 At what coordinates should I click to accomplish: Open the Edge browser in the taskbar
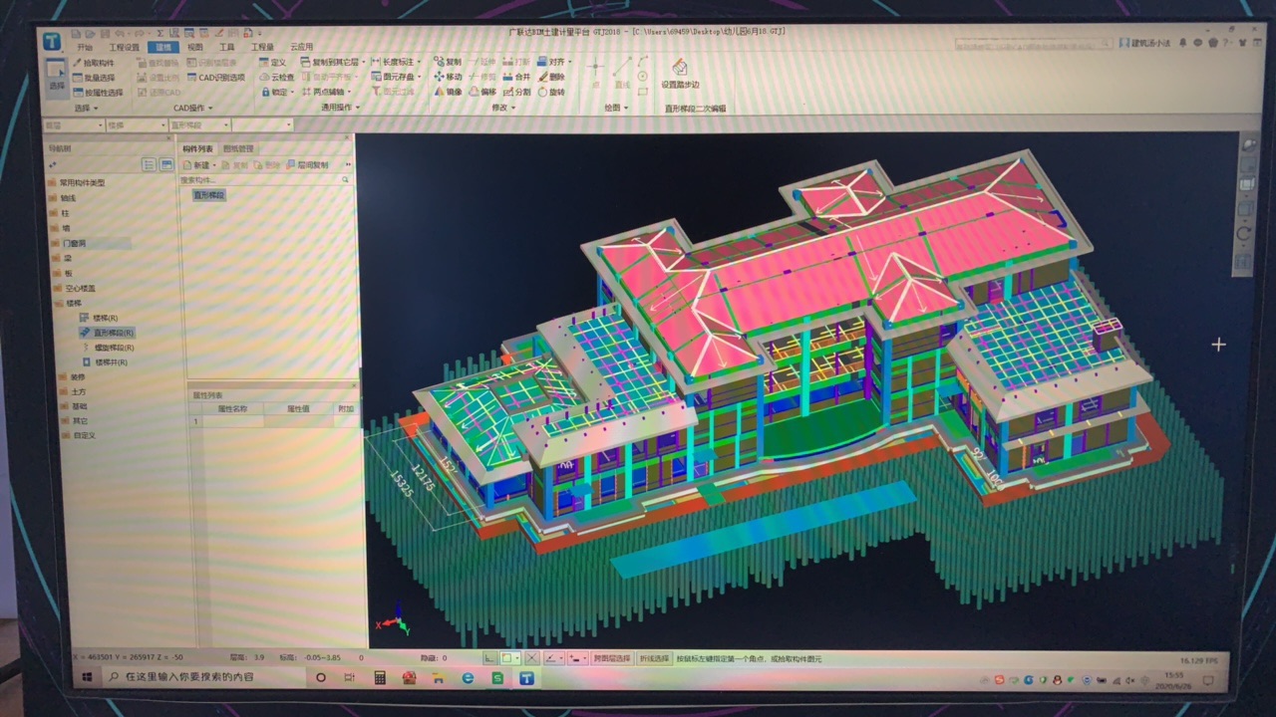point(468,678)
